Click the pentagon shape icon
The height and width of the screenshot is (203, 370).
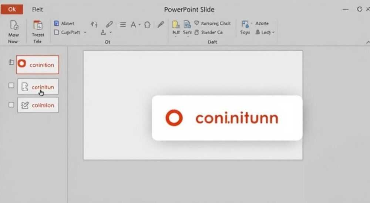click(147, 24)
